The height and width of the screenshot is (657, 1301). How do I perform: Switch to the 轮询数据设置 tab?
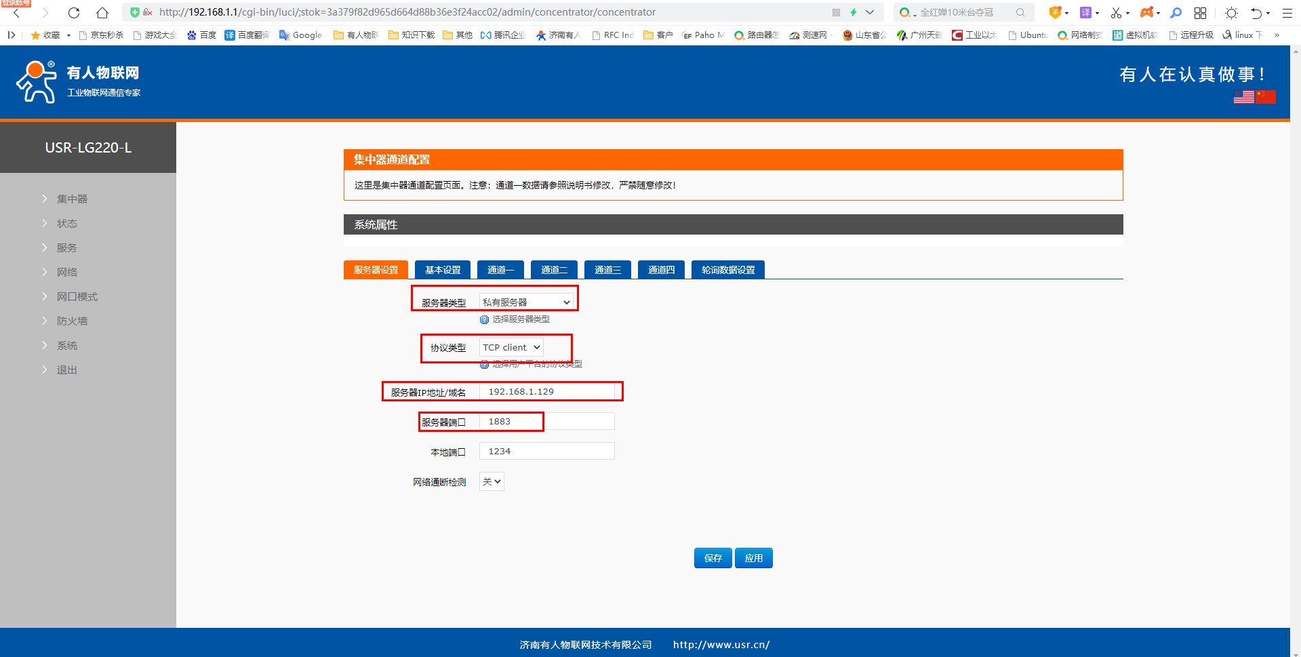pyautogui.click(x=728, y=270)
